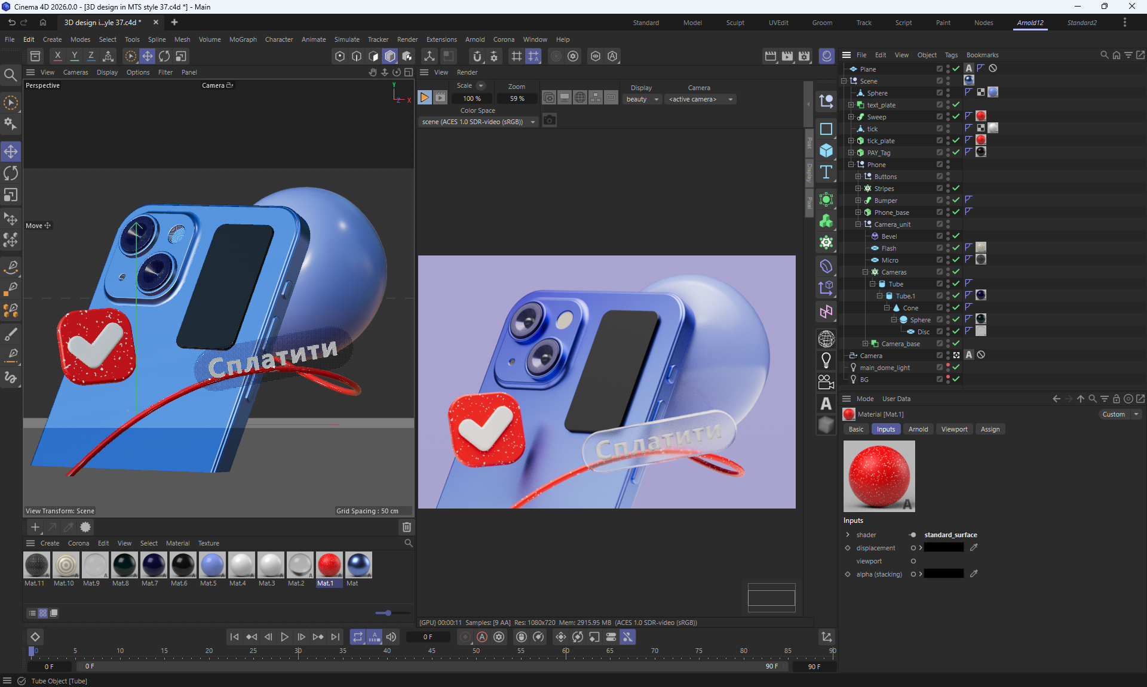Click the Text object icon in palette
The image size is (1147, 687).
coord(826,172)
